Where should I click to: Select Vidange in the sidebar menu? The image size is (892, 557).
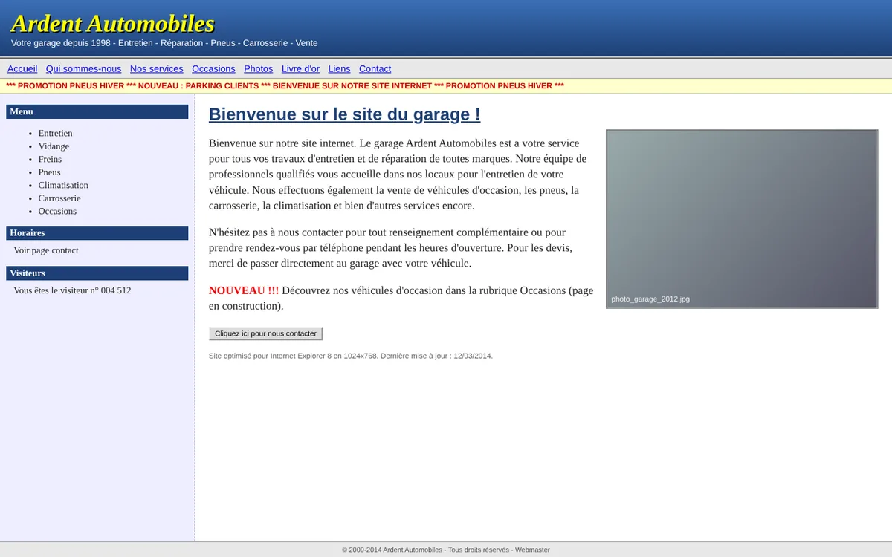[54, 146]
